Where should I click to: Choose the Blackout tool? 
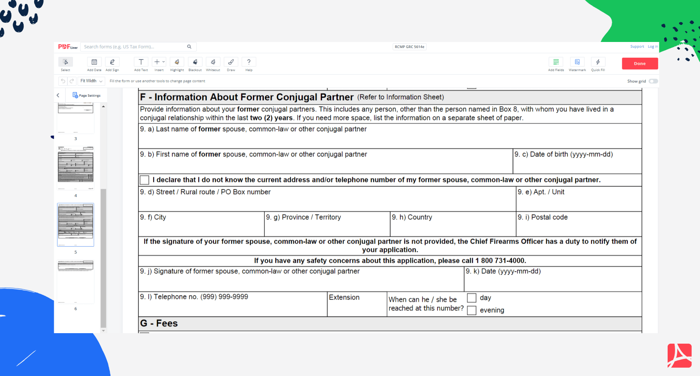(195, 62)
